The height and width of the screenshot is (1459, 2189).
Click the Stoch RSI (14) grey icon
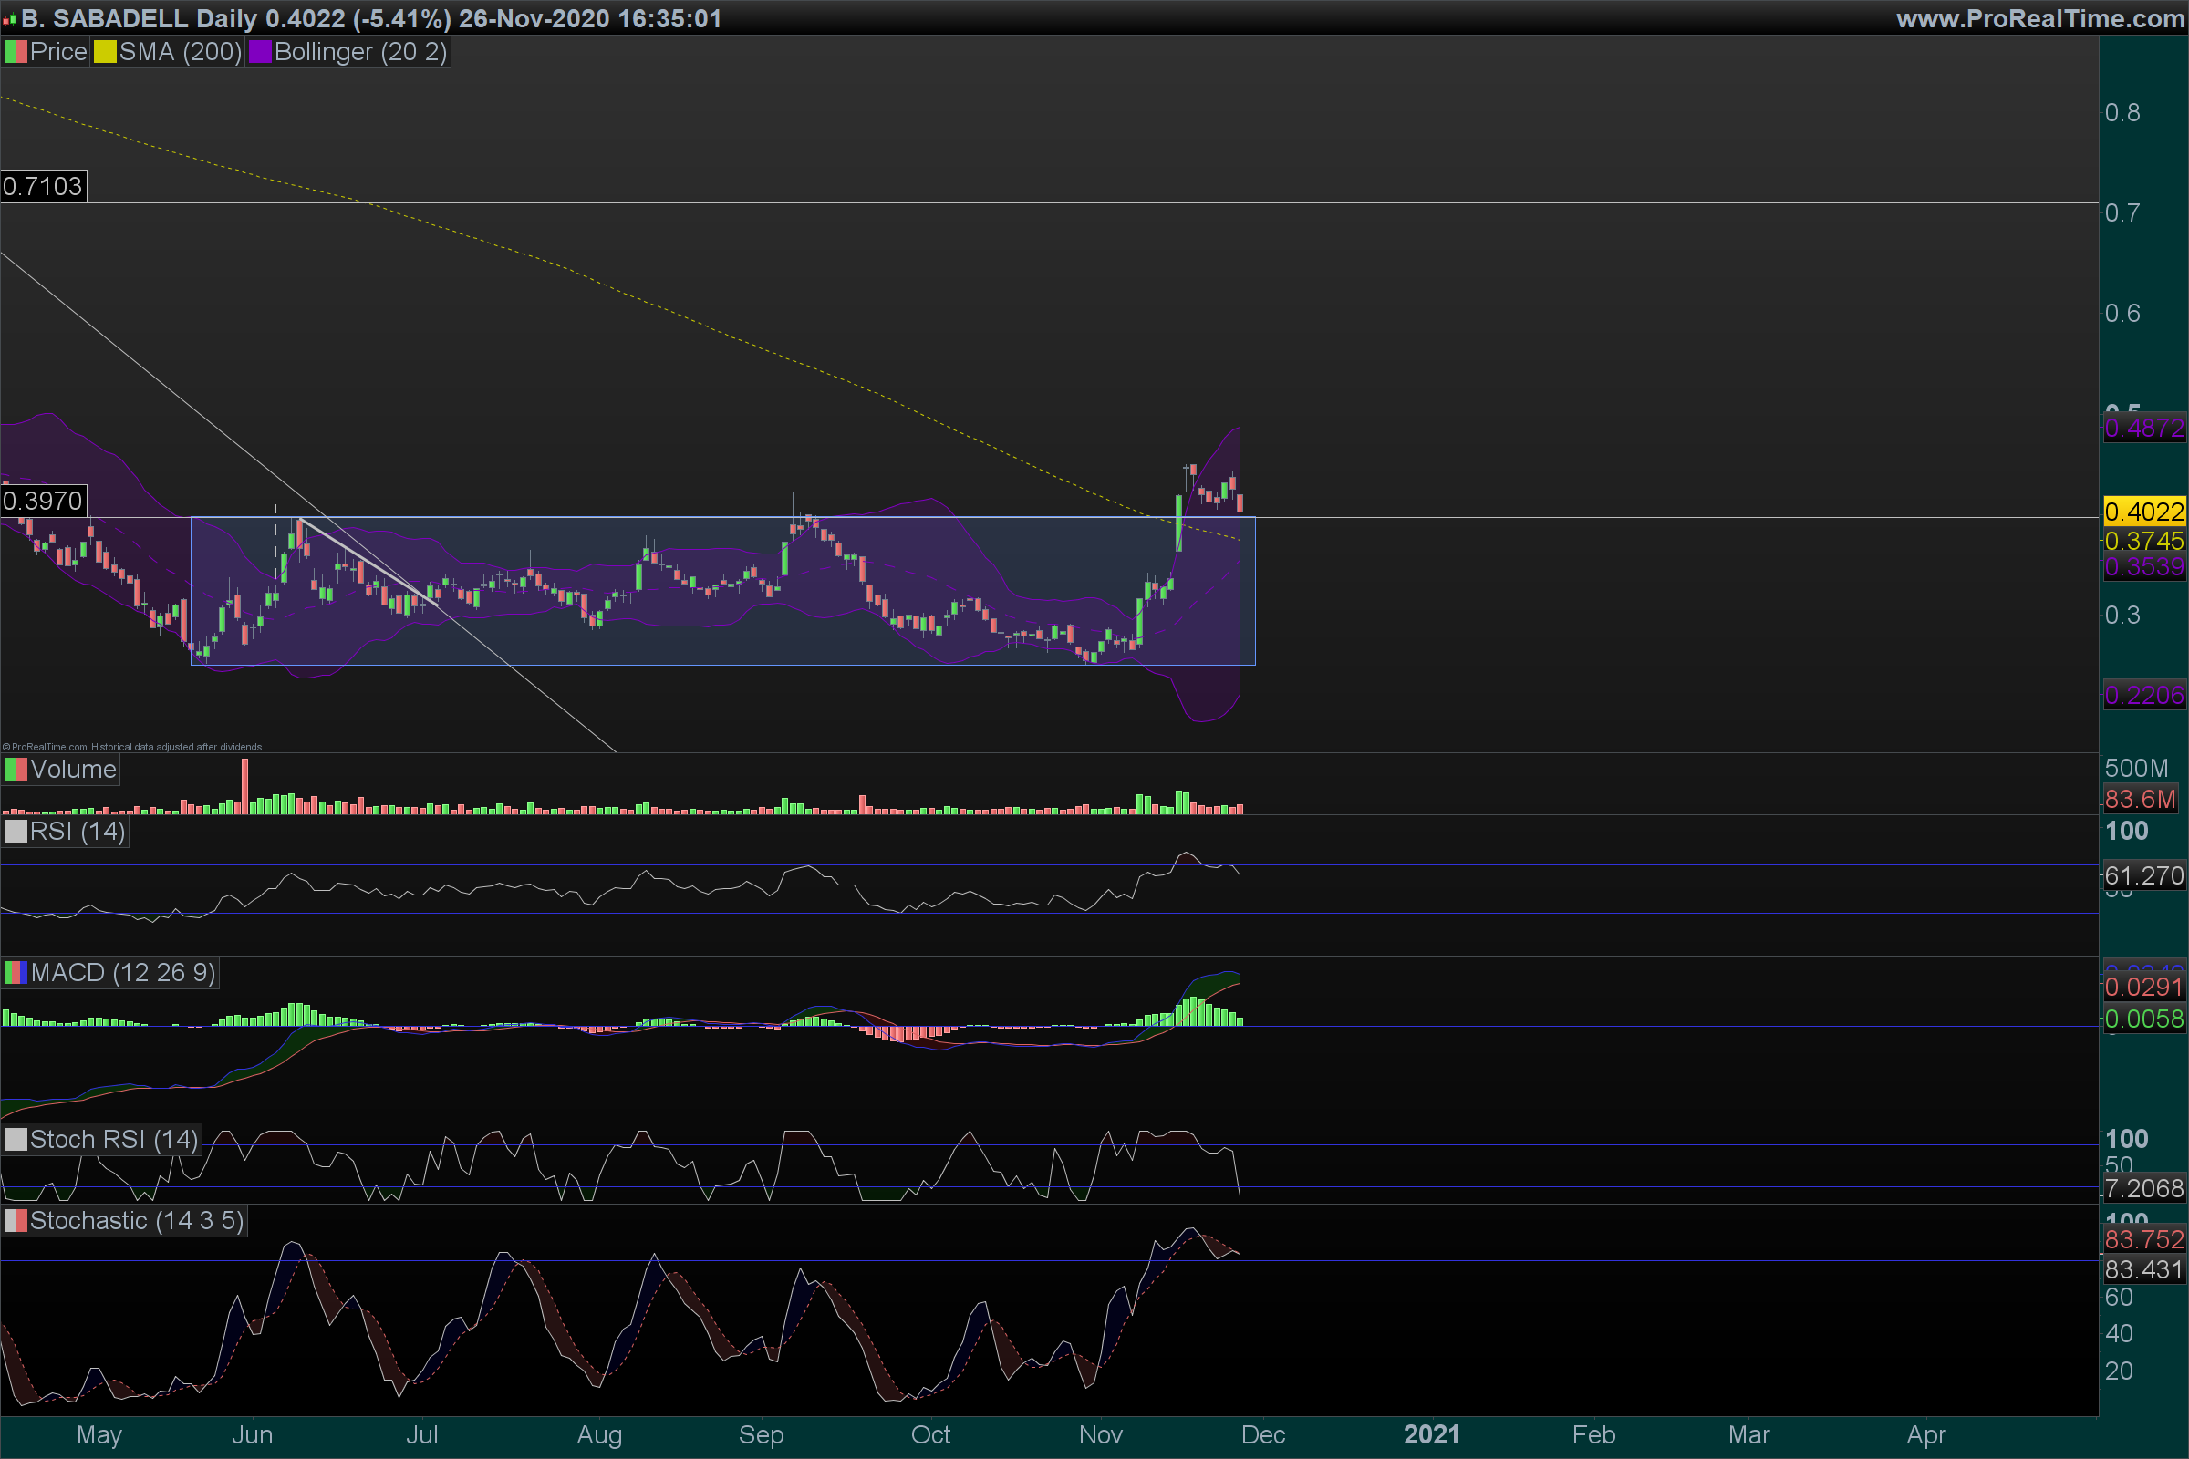tap(16, 1140)
